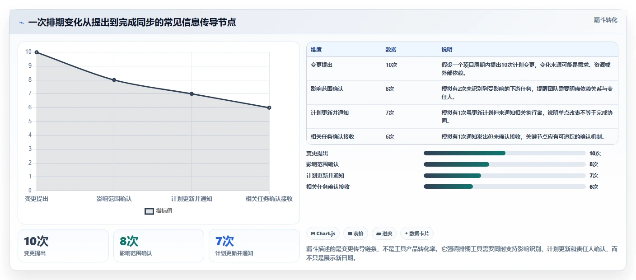Open the 7次 计划更新并通知 data card
The image size is (636, 280).
[x=254, y=246]
